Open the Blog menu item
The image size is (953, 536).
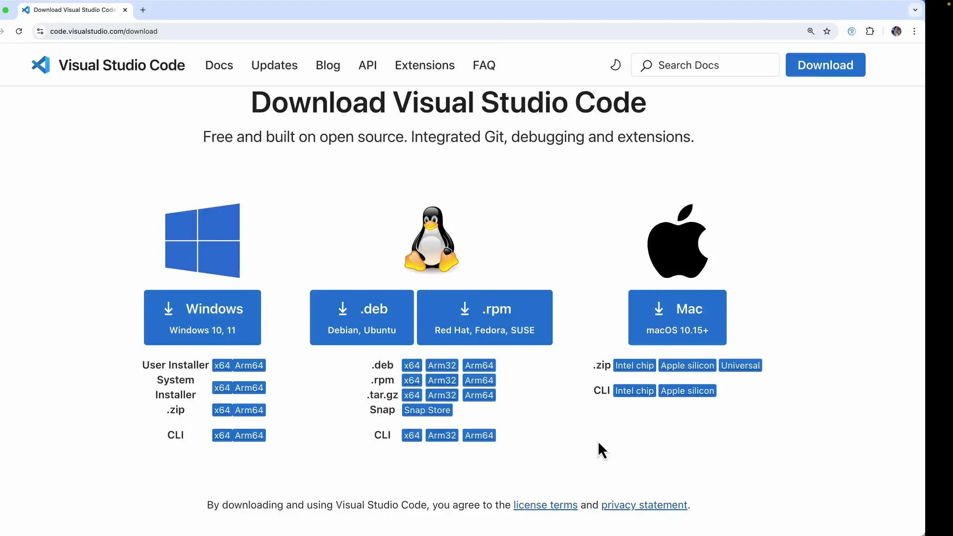click(x=328, y=65)
